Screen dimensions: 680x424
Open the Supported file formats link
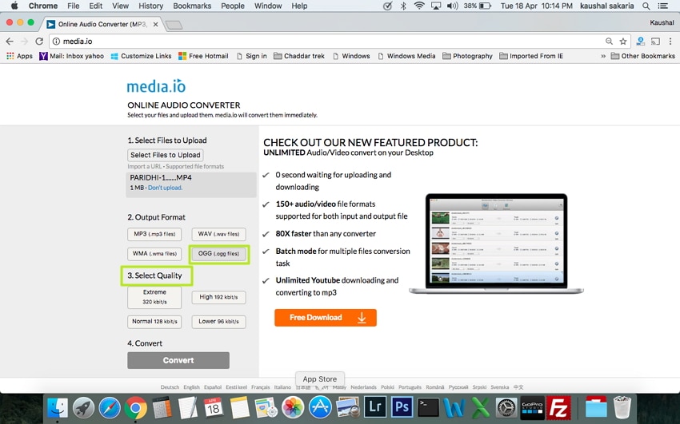coord(194,166)
